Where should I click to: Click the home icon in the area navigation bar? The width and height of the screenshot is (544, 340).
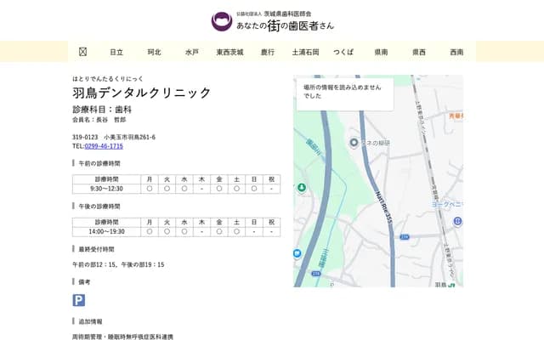point(82,52)
